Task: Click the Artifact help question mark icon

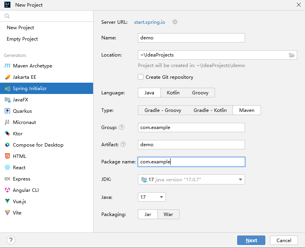Action: point(123,144)
